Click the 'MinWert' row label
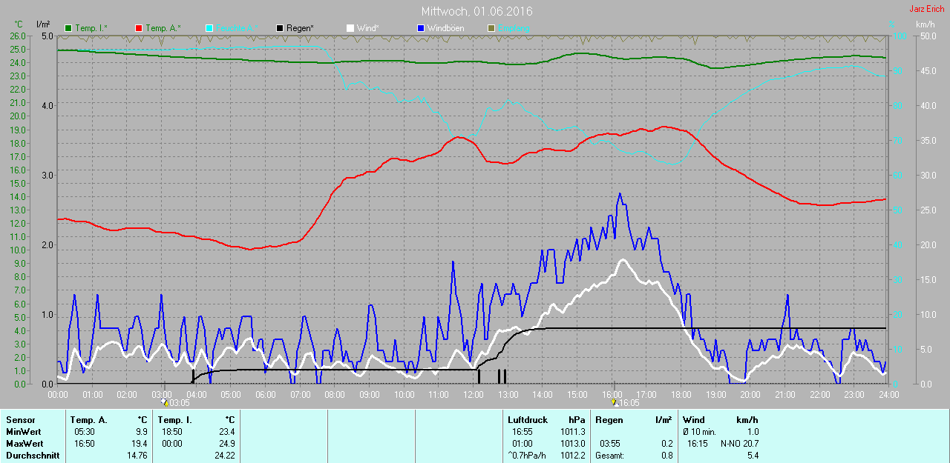Viewport: 950px width, 463px height. [23, 432]
